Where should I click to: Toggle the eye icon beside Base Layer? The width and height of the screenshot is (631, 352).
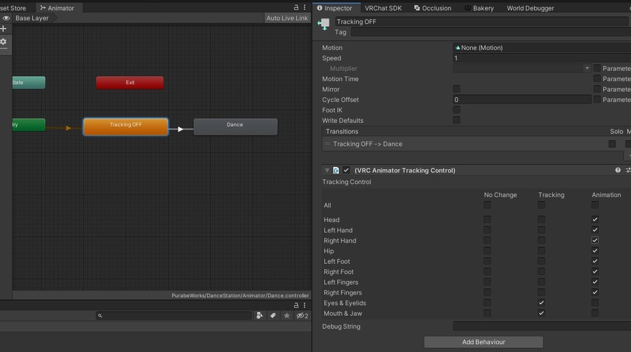6,18
